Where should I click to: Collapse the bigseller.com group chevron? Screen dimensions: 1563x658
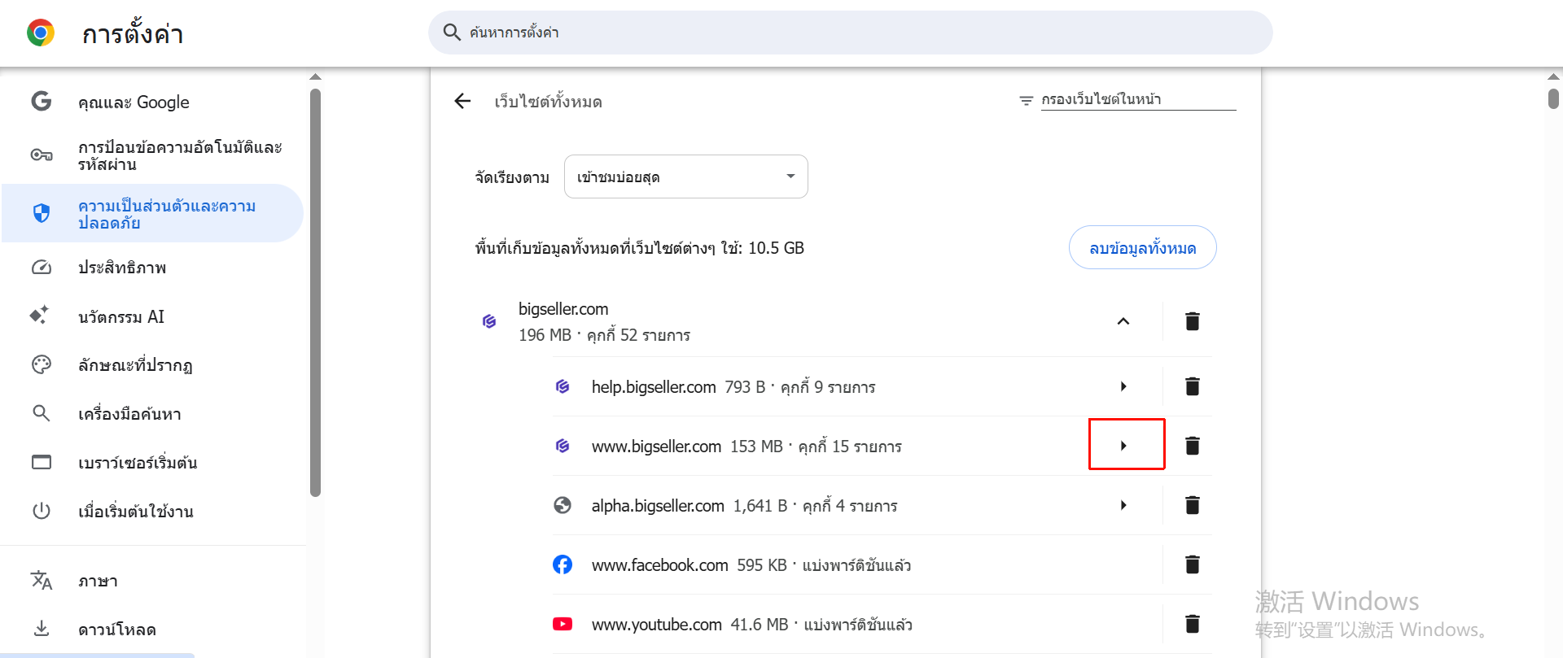click(1123, 321)
